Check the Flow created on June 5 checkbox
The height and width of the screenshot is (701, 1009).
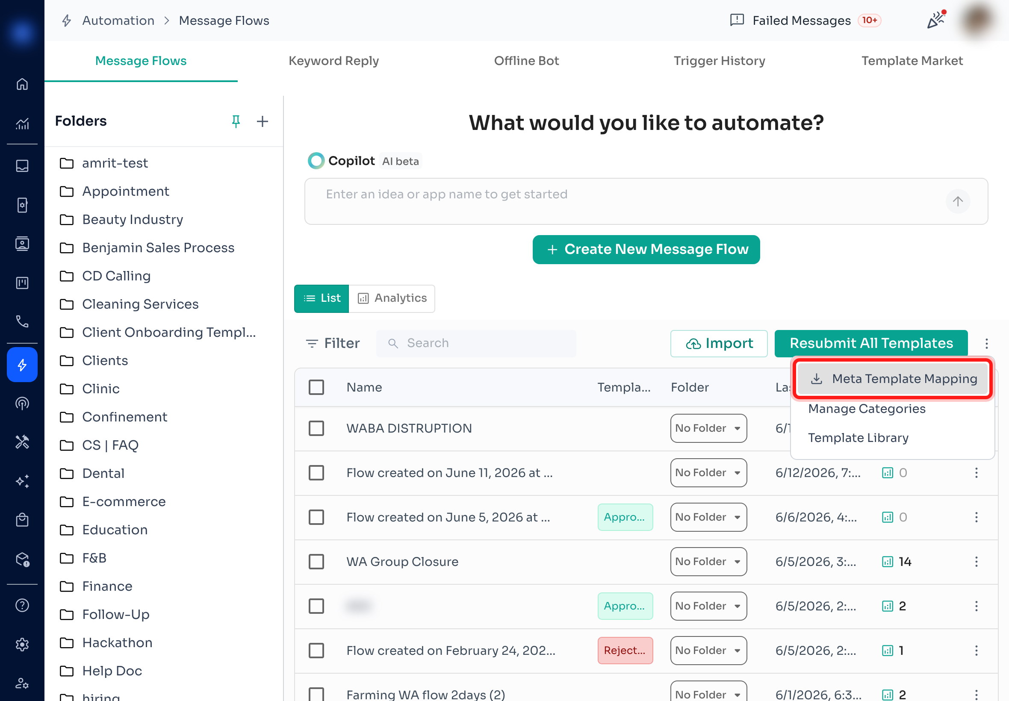pyautogui.click(x=316, y=517)
